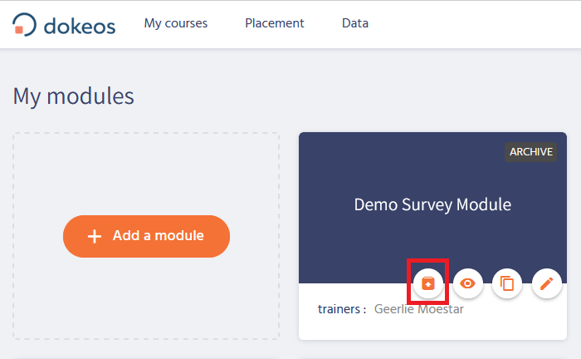Go to the Placement menu item
Screen dimensions: 581x359
pos(275,23)
